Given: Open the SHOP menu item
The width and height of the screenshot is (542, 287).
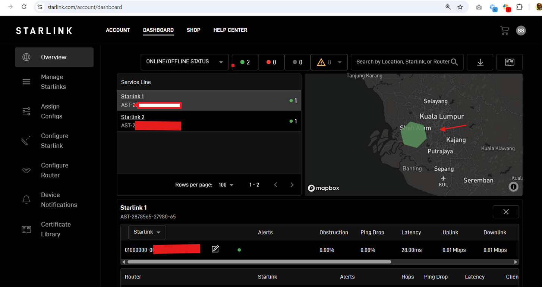Looking at the screenshot, I should 193,30.
